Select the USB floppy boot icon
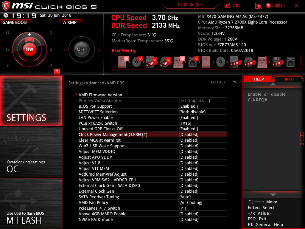 276,62
